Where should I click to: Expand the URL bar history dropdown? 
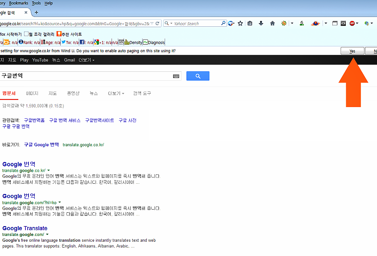pos(152,24)
